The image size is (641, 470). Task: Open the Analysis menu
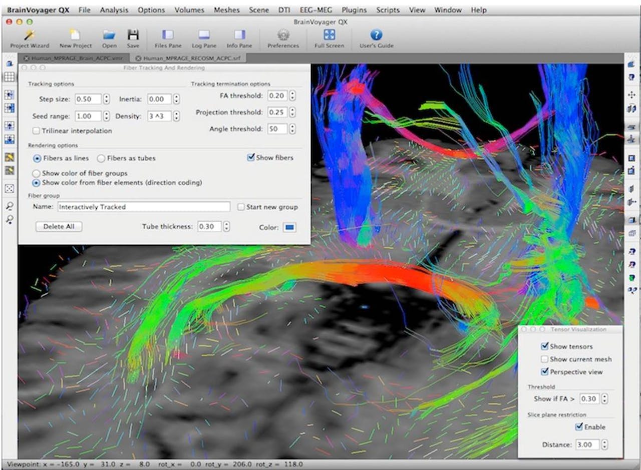(x=114, y=10)
